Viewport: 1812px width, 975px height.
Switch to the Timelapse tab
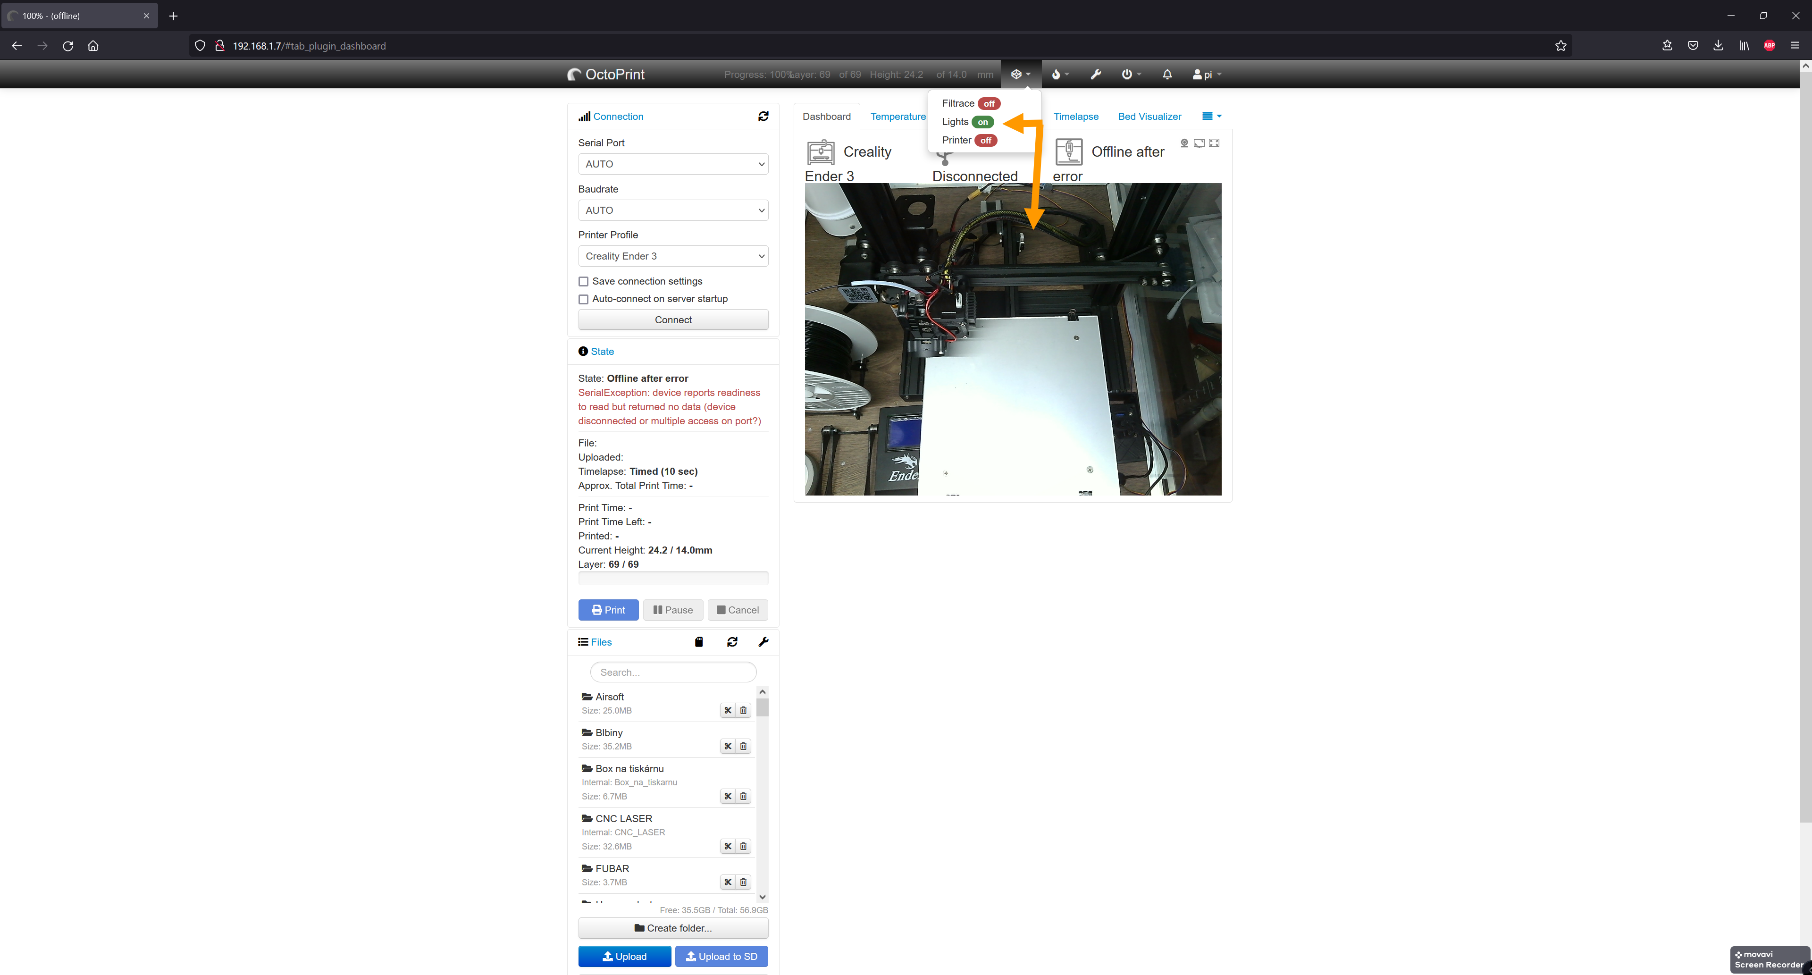(1075, 116)
